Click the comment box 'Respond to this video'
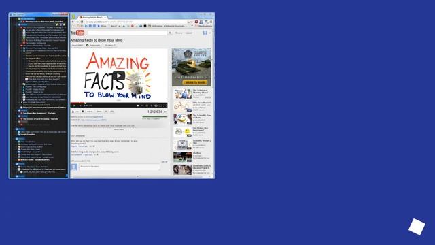This screenshot has width=435, height=245. (120, 167)
